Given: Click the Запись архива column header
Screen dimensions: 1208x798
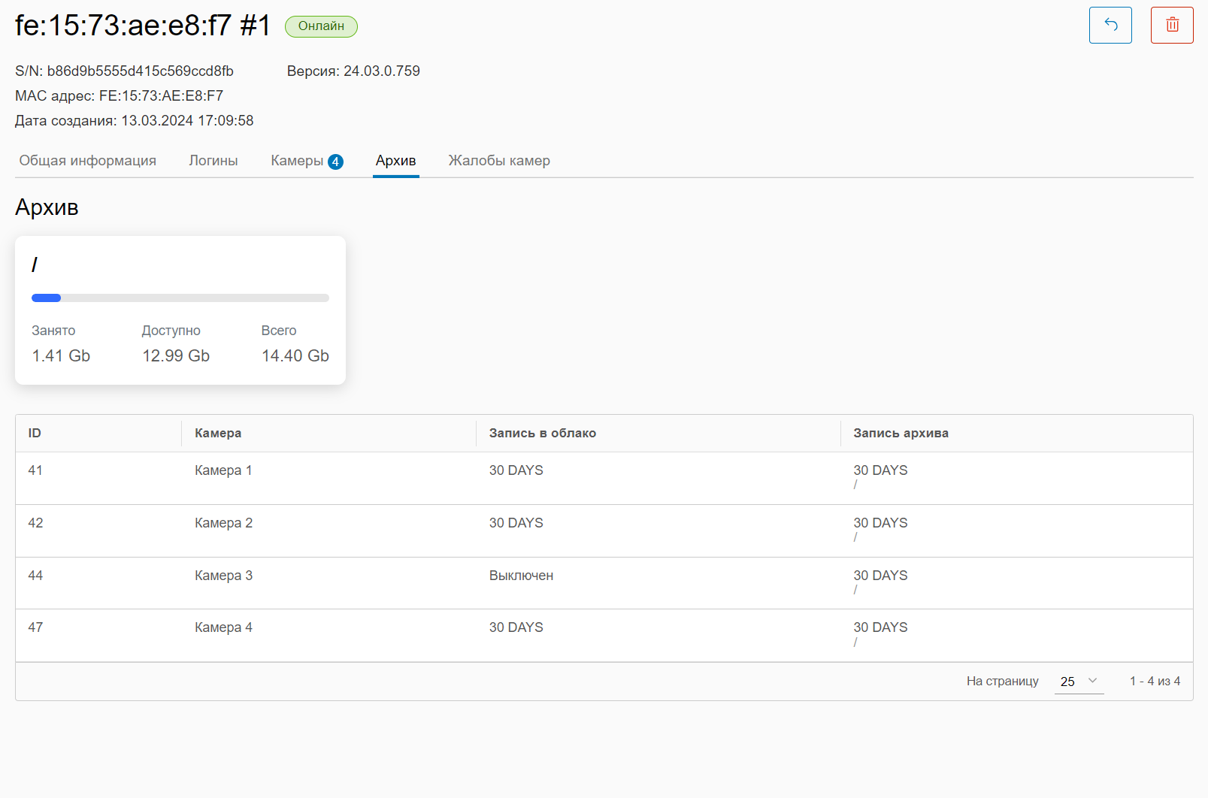Looking at the screenshot, I should click(901, 434).
